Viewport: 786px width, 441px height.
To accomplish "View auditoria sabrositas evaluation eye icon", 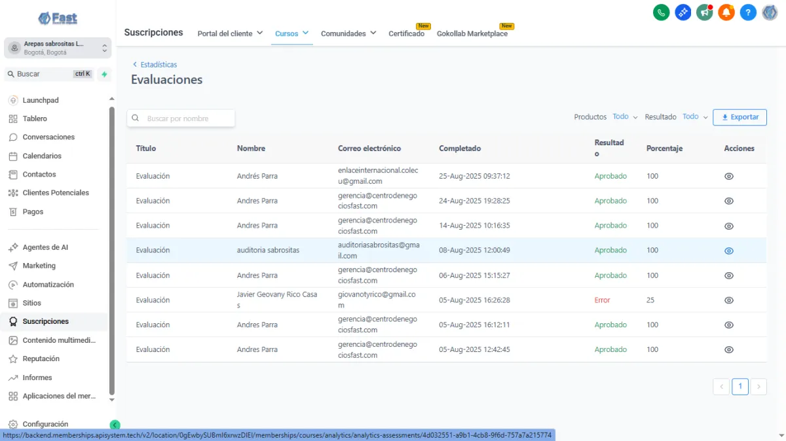I will coord(729,251).
